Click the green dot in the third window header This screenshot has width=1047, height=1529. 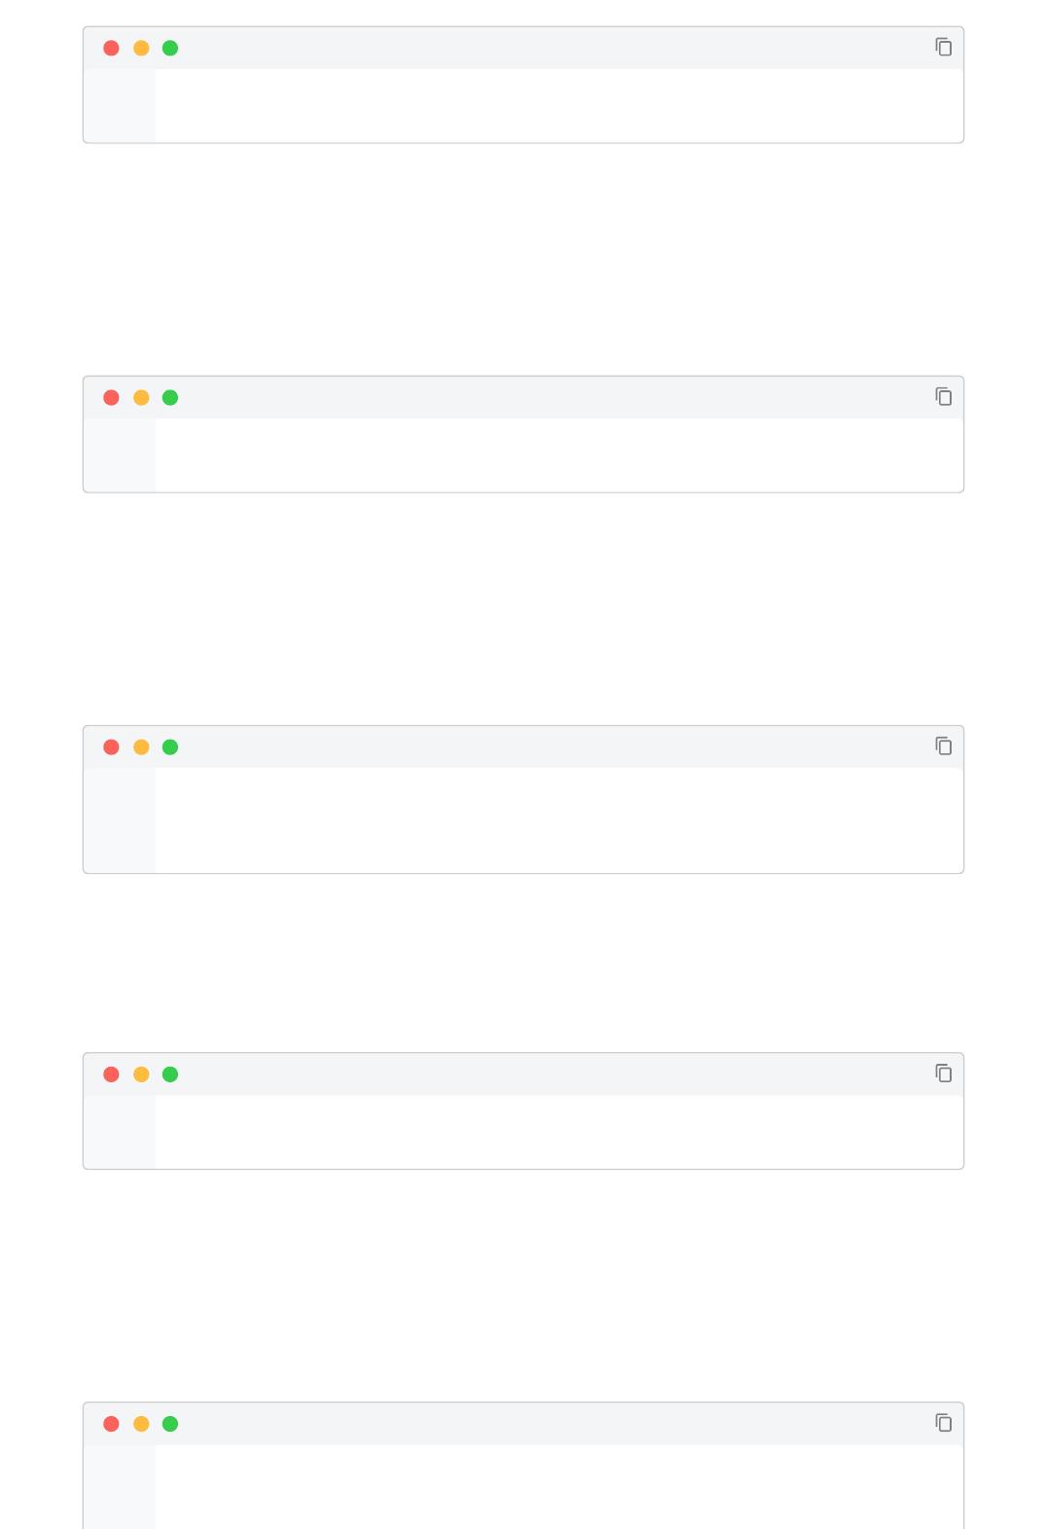169,746
